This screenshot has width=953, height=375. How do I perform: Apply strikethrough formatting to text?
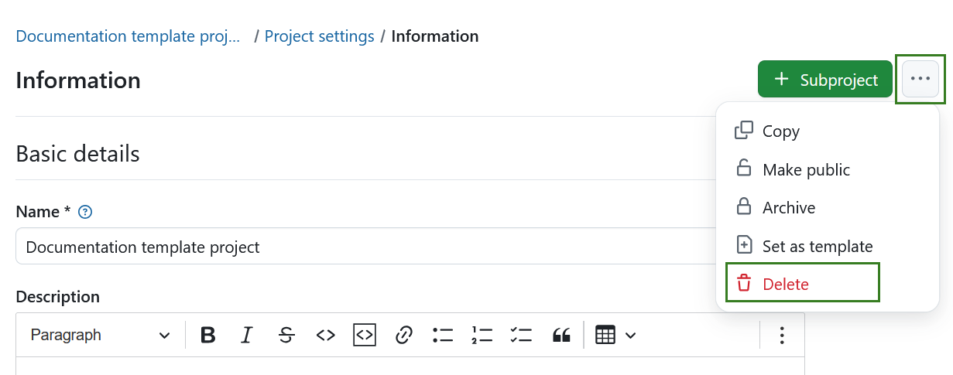click(286, 335)
